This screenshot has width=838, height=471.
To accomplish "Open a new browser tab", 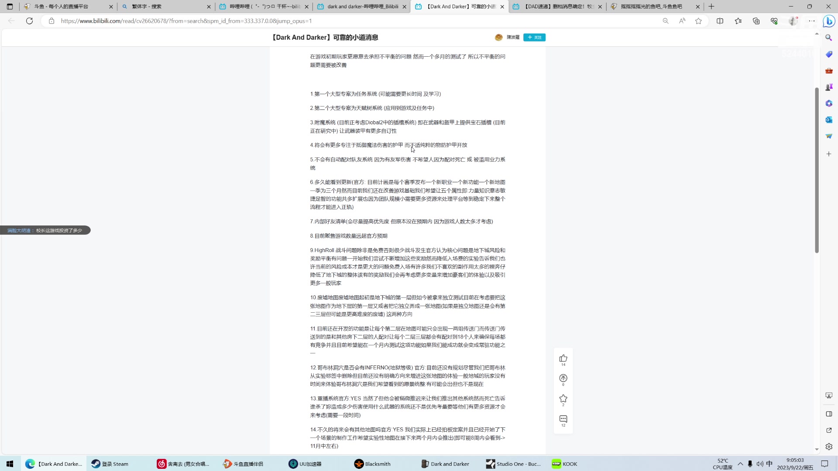I will 711,7.
